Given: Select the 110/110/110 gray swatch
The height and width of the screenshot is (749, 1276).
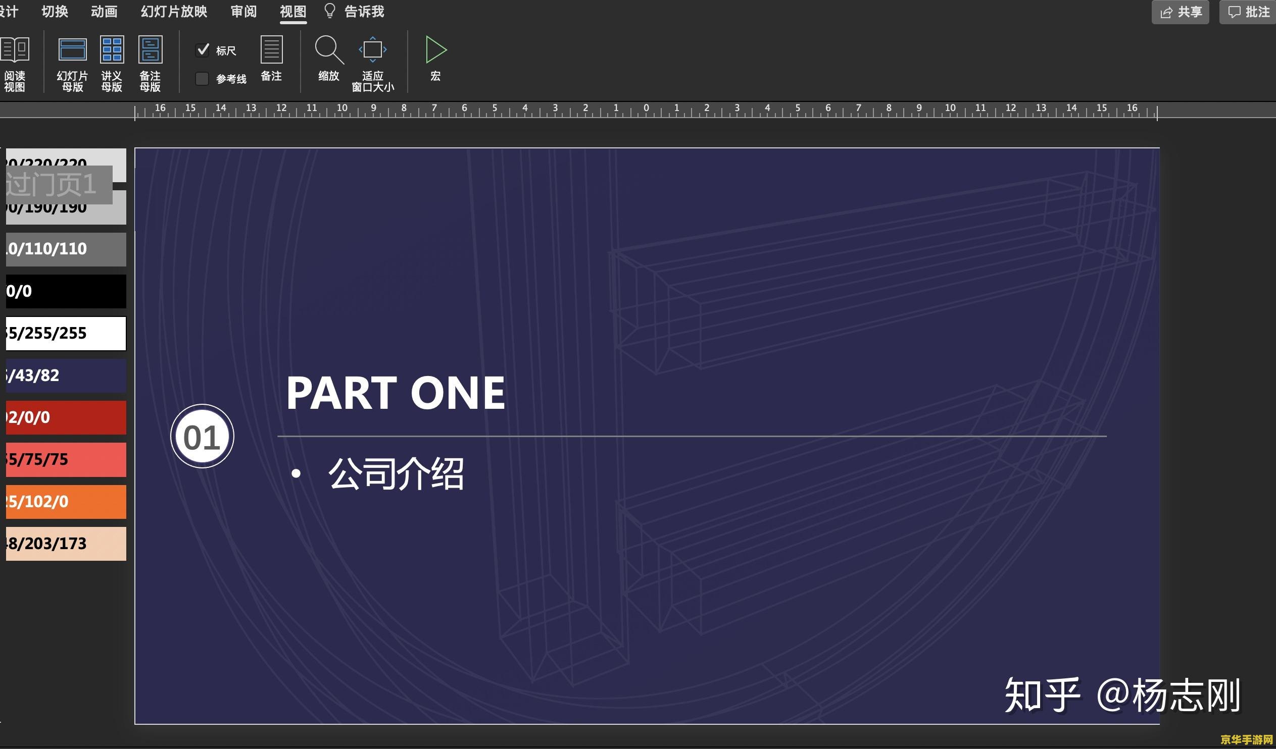Looking at the screenshot, I should coord(66,249).
